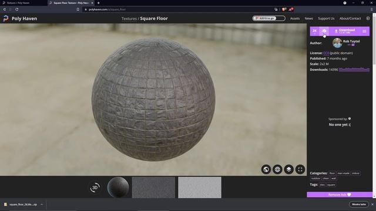Open the outdoor category tag
376x211 pixels.
(315, 178)
